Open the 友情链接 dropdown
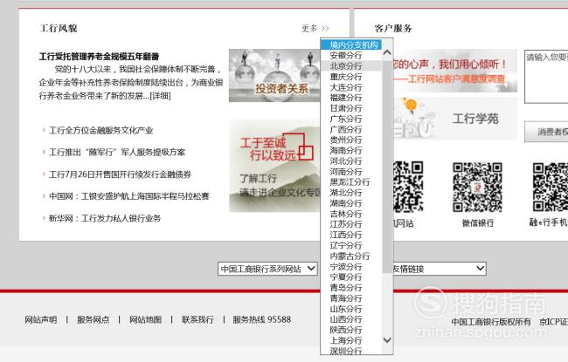 coord(439,269)
